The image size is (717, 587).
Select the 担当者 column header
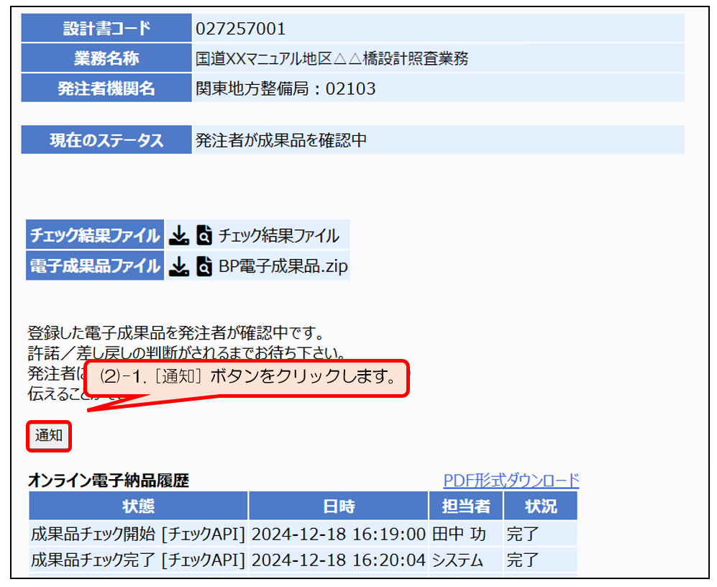pyautogui.click(x=465, y=506)
